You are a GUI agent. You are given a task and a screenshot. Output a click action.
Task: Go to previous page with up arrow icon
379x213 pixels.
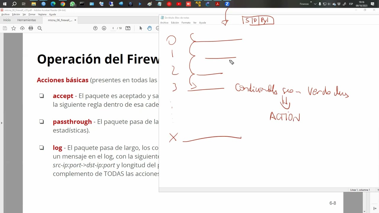click(x=95, y=28)
